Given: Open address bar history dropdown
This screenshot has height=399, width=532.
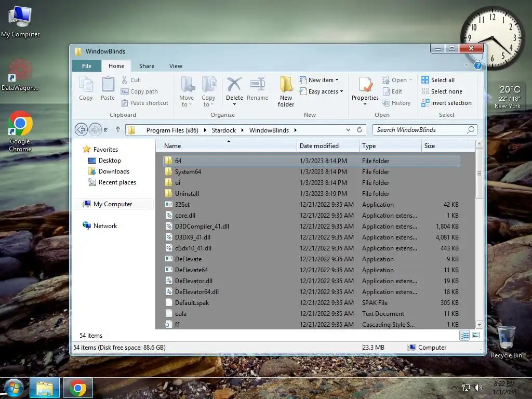Looking at the screenshot, I should [x=348, y=129].
